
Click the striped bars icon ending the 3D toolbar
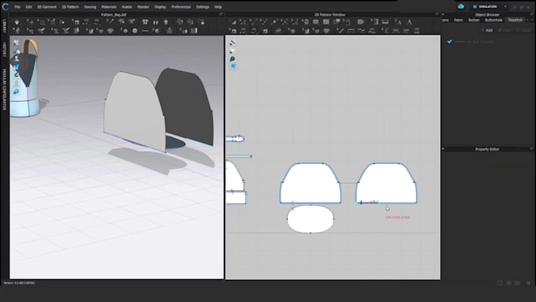point(194,31)
